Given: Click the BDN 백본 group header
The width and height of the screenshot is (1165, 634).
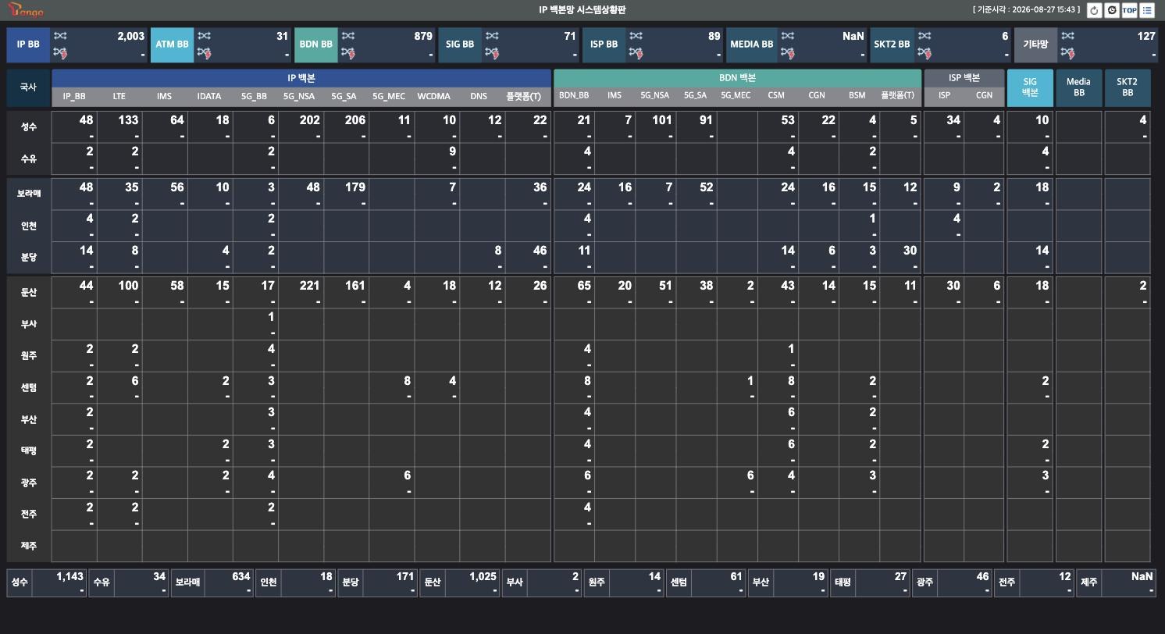Looking at the screenshot, I should click(x=737, y=78).
